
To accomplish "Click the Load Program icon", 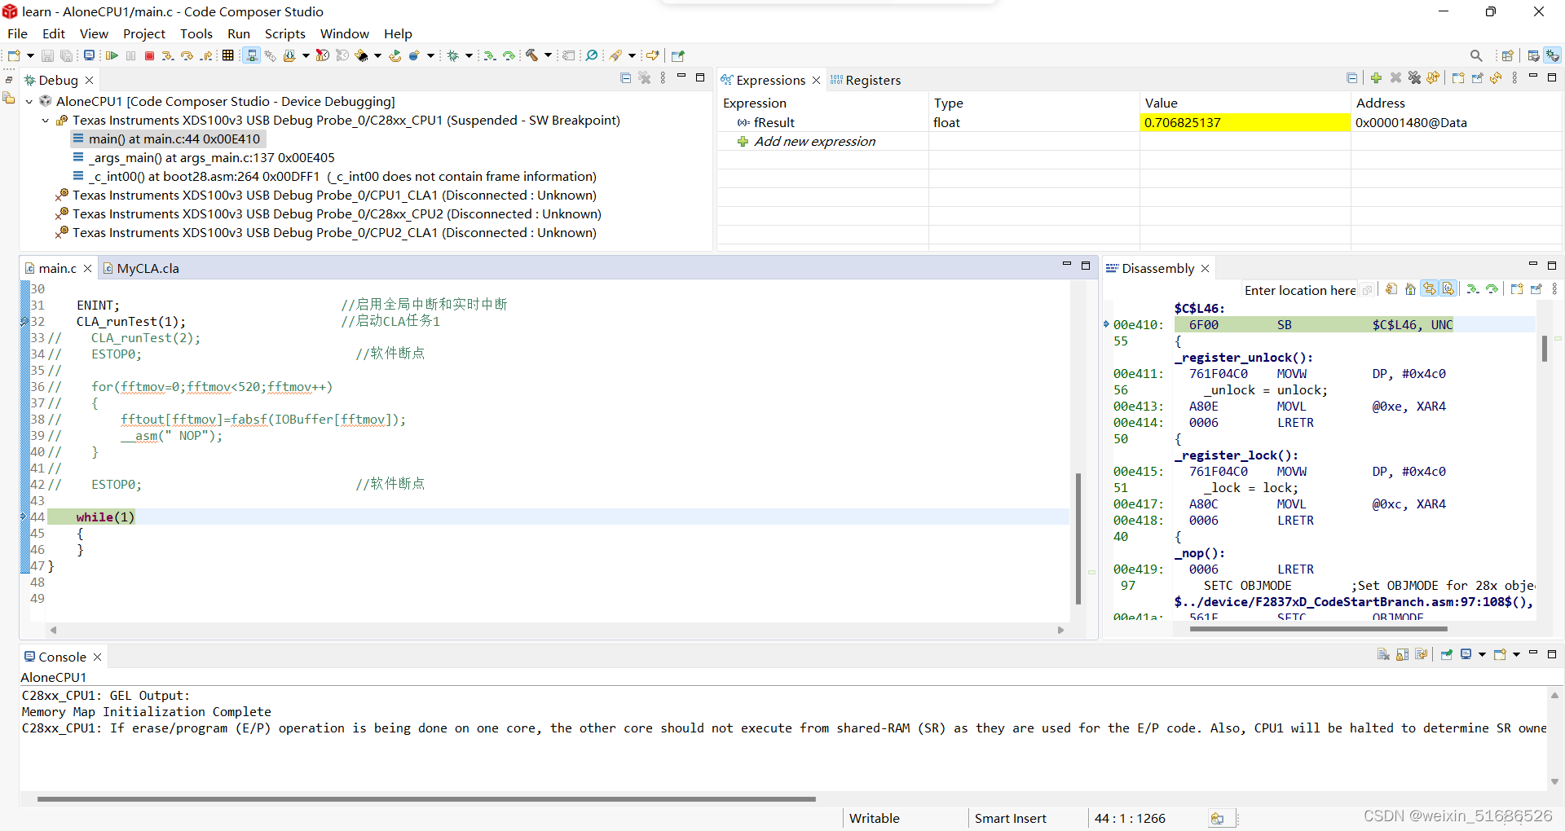I will click(x=289, y=55).
